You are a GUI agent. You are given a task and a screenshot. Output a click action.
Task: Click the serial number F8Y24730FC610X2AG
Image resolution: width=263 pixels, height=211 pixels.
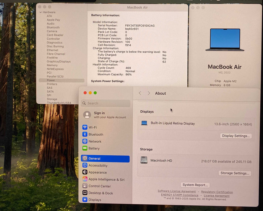(x=140, y=26)
